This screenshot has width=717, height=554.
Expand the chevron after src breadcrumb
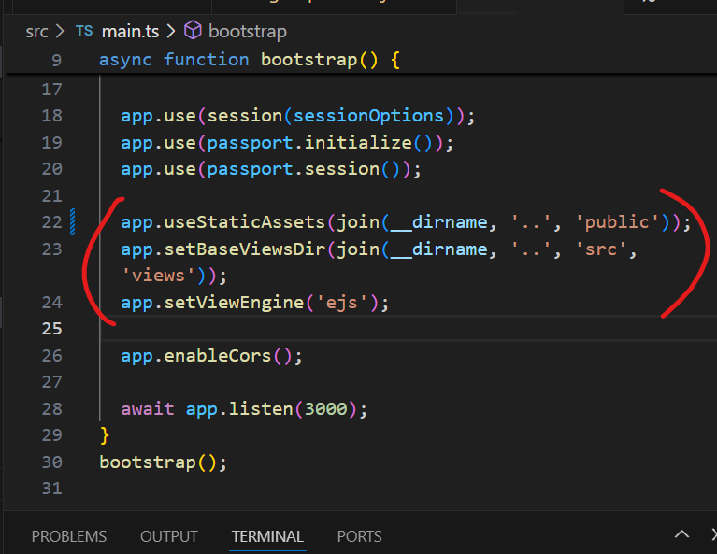(60, 32)
